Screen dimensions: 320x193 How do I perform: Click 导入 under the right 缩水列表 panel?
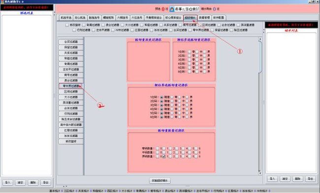tap(272, 179)
